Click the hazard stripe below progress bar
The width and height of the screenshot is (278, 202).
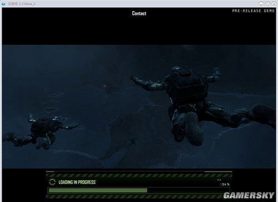(x=135, y=196)
